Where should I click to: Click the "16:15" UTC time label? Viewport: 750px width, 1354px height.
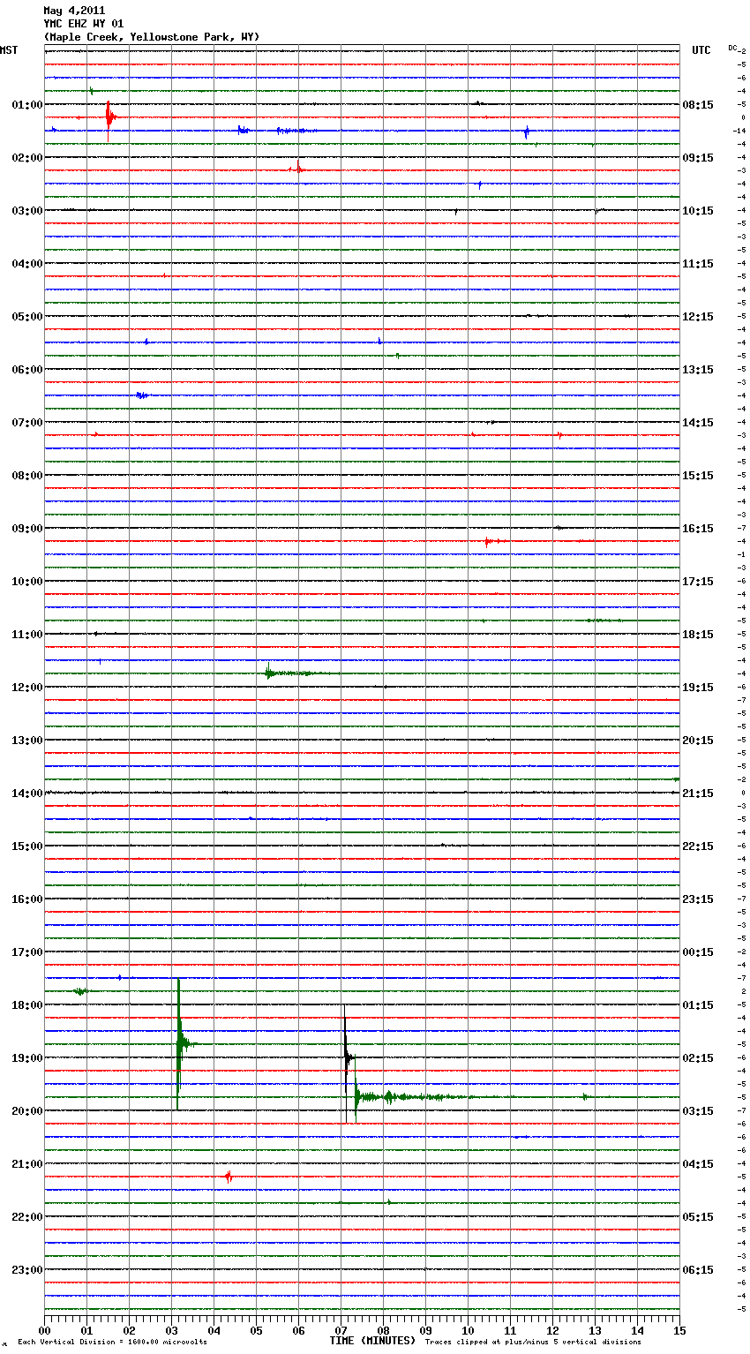[698, 529]
